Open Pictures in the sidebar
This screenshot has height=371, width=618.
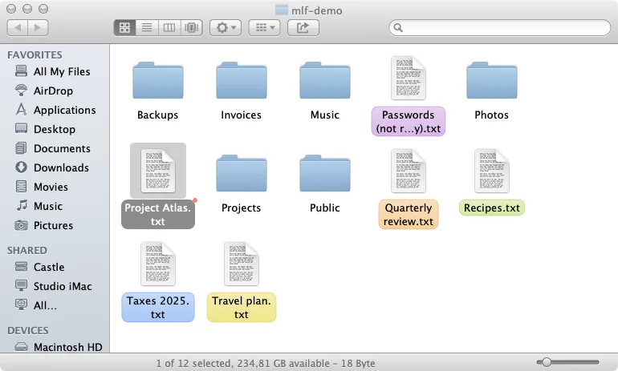(x=55, y=226)
